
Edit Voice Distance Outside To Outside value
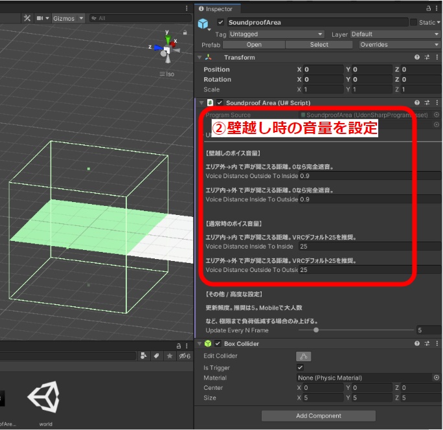click(x=370, y=270)
